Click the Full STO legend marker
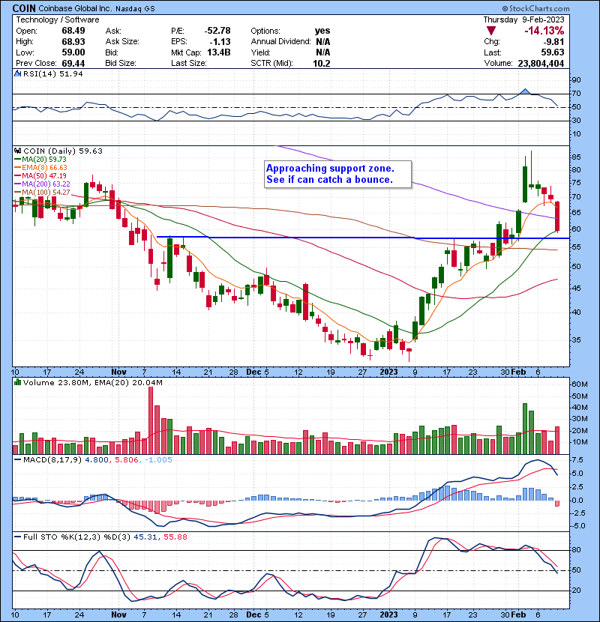Image resolution: width=600 pixels, height=622 pixels. 17,538
